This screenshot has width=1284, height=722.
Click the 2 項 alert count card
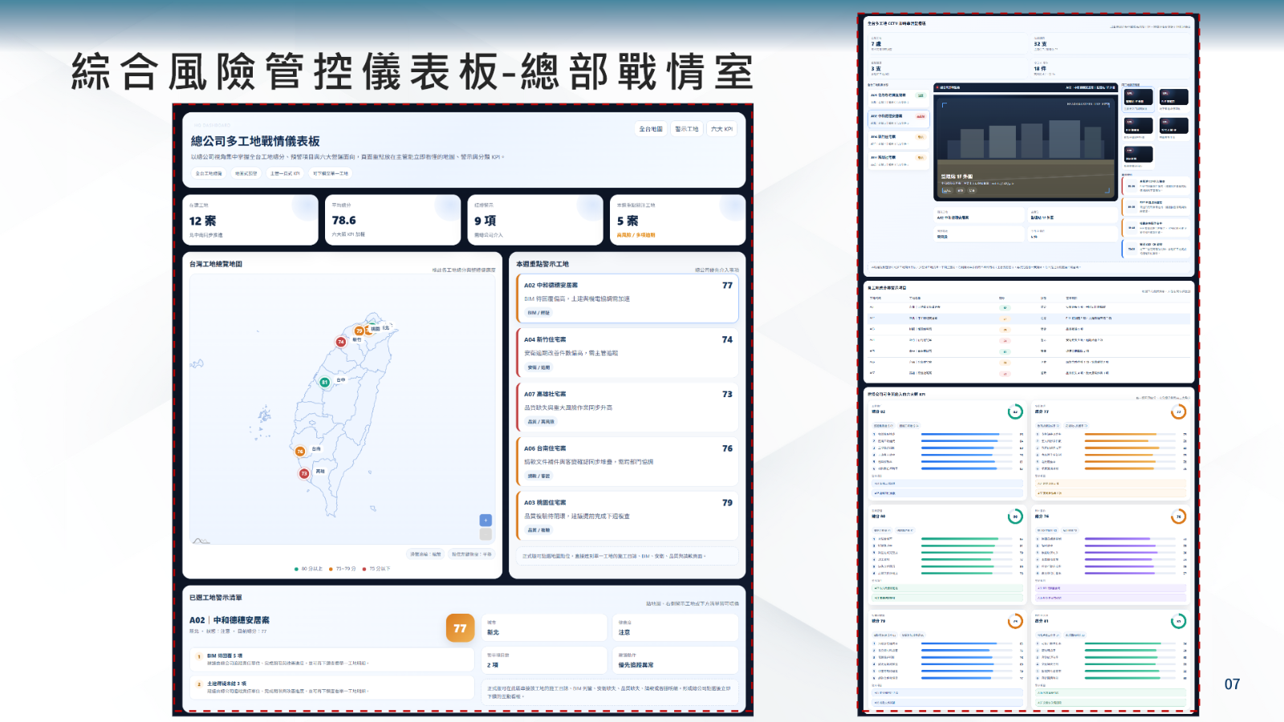coord(545,661)
